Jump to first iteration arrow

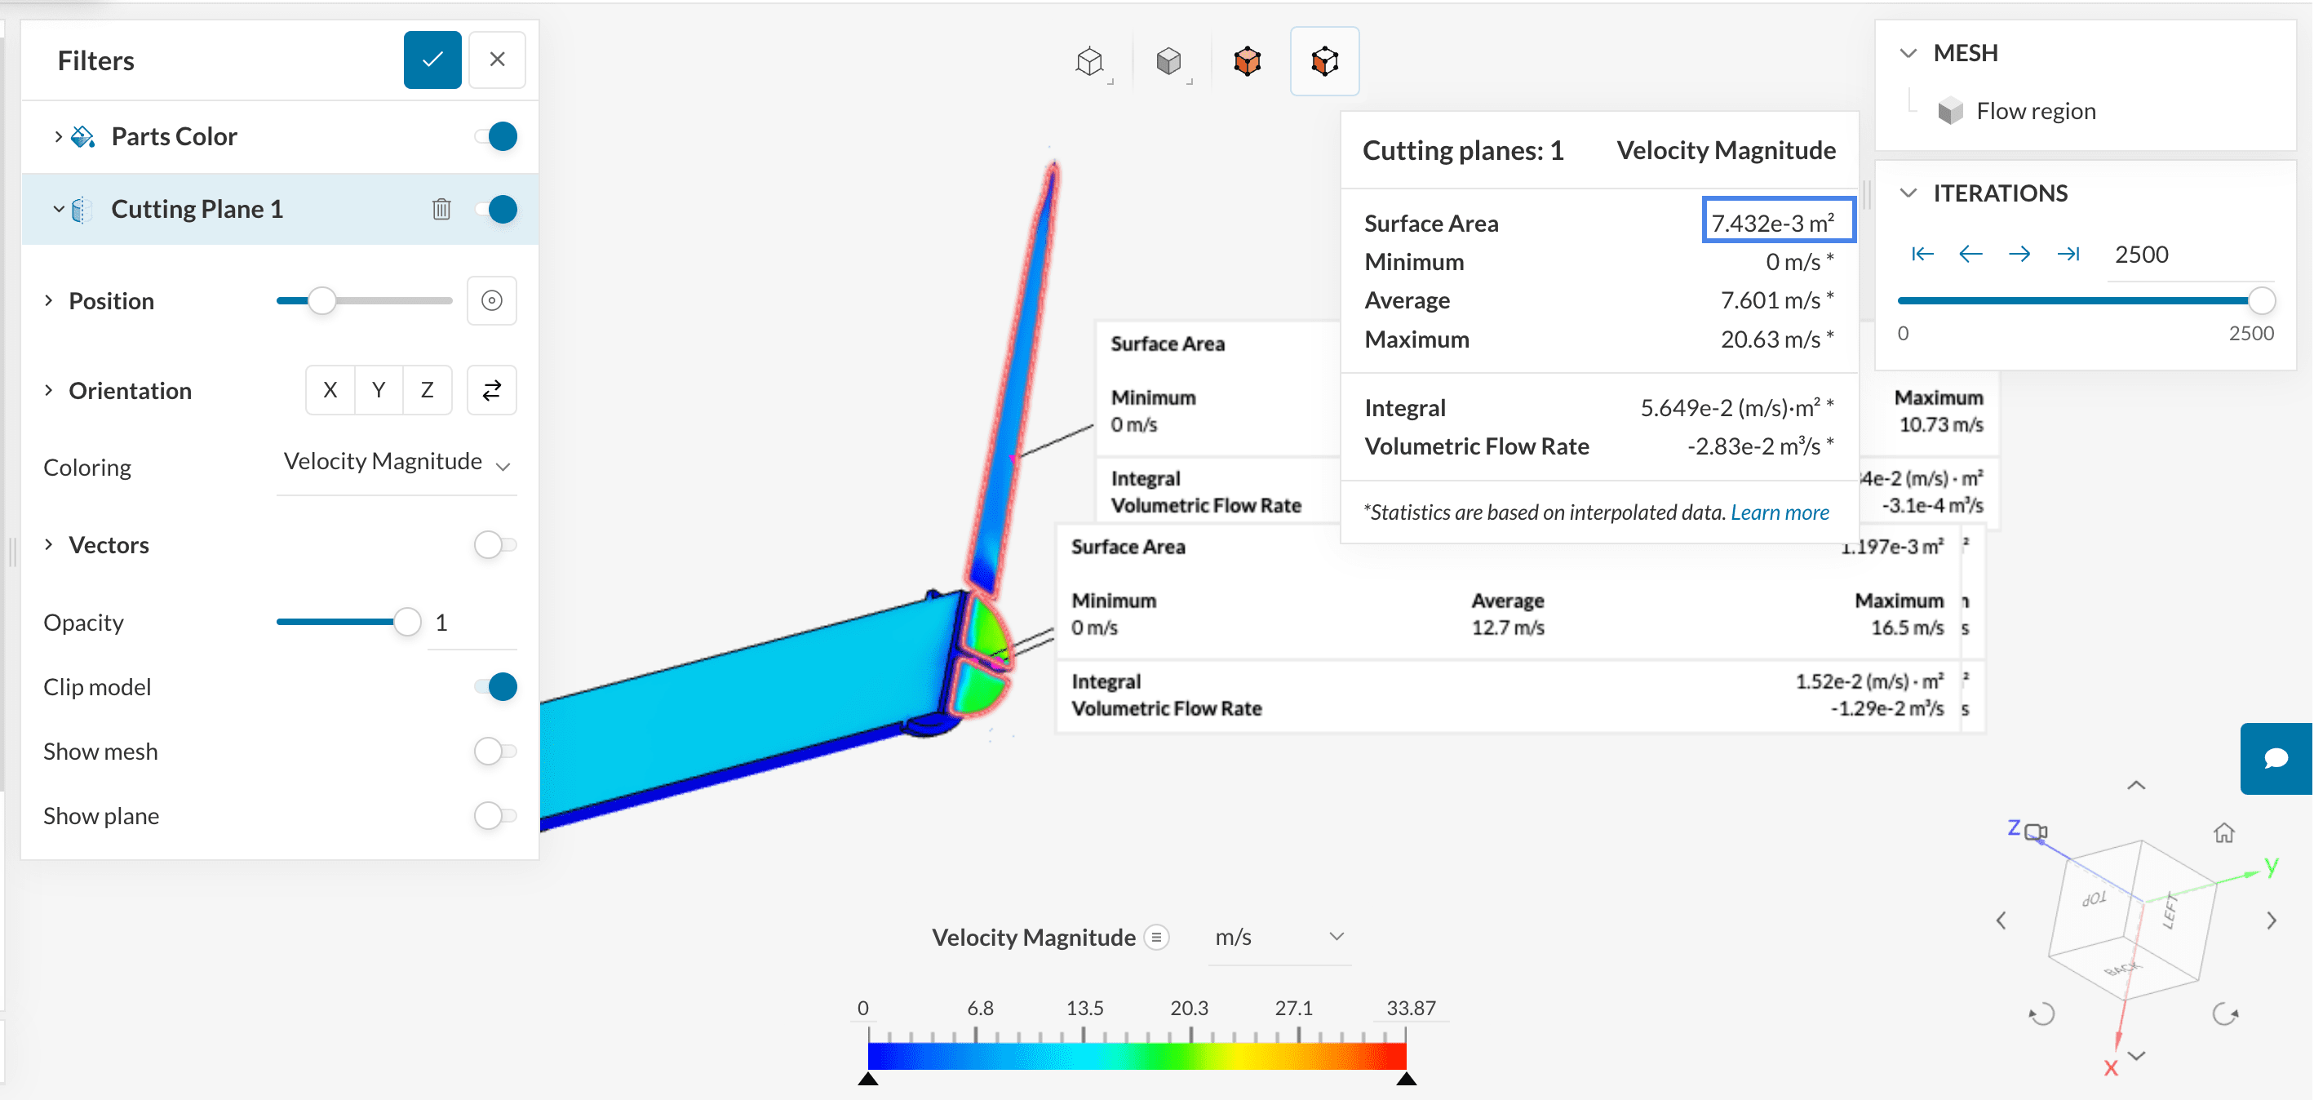click(x=1922, y=255)
